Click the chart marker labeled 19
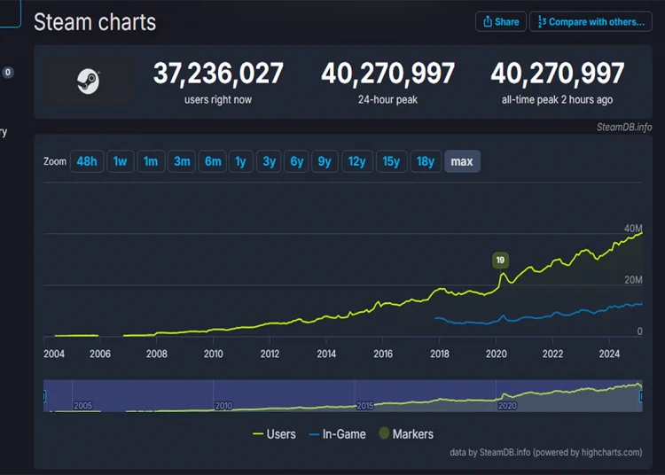The height and width of the screenshot is (475, 665). click(x=500, y=261)
